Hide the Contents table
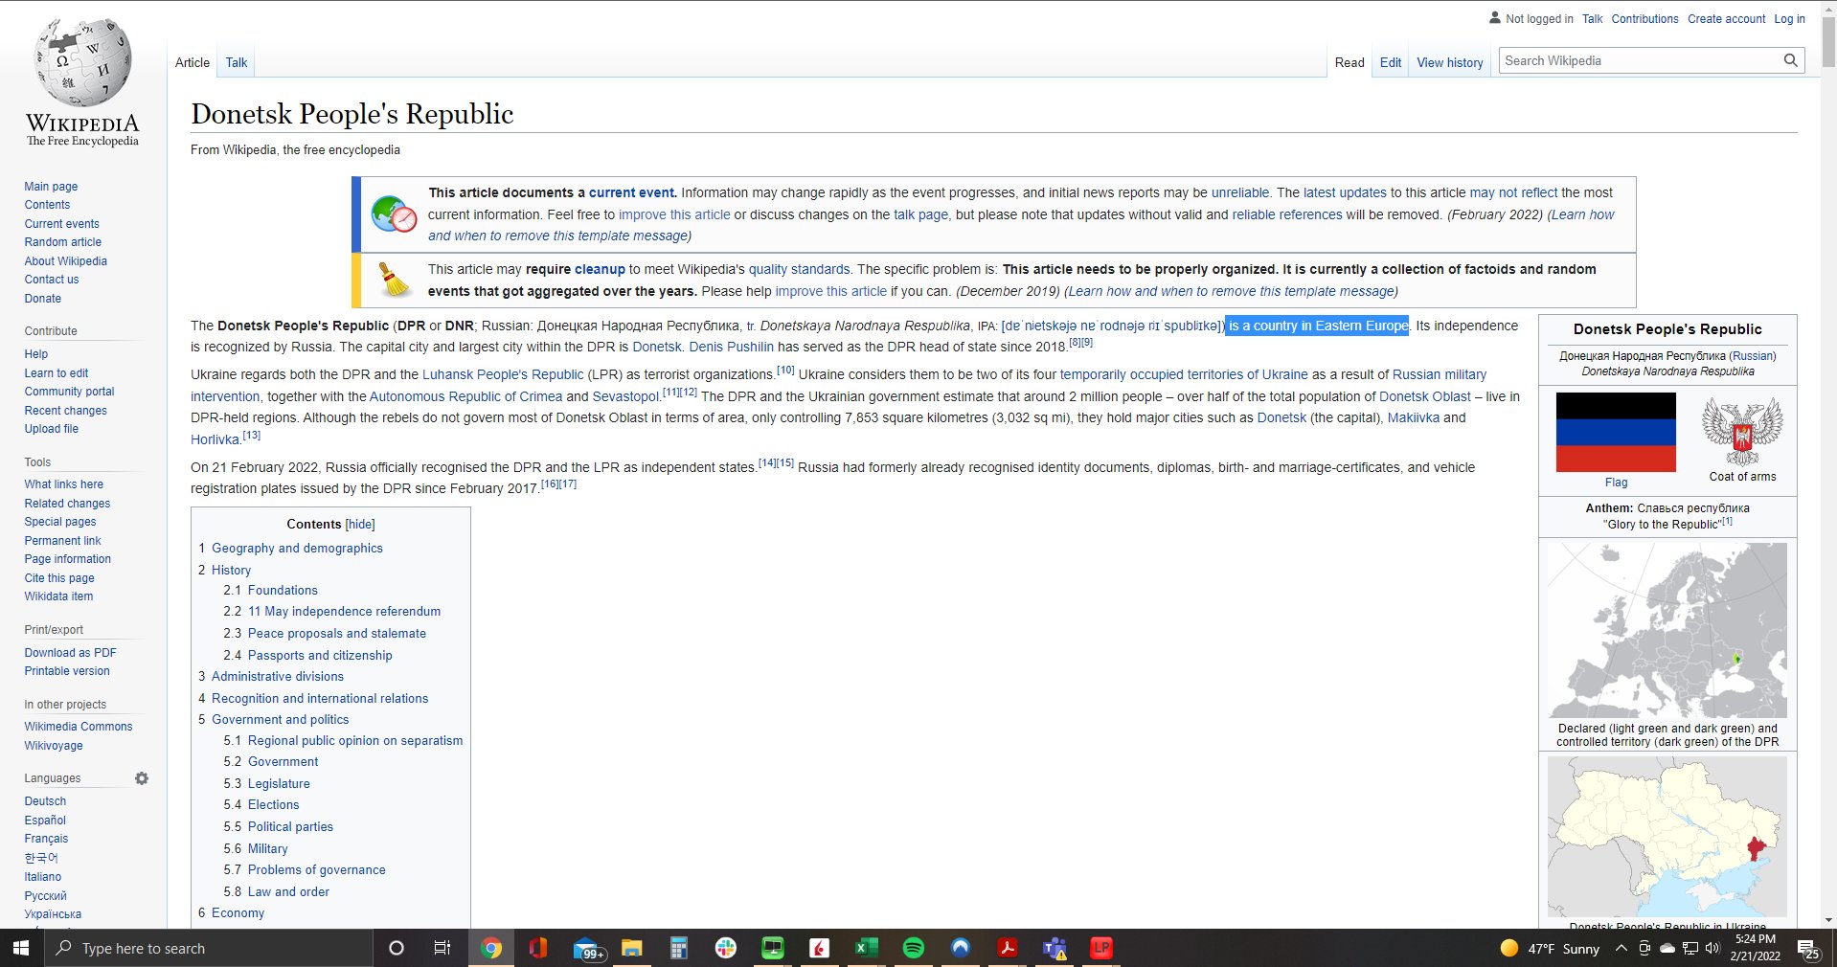Image resolution: width=1837 pixels, height=967 pixels. coord(360,524)
